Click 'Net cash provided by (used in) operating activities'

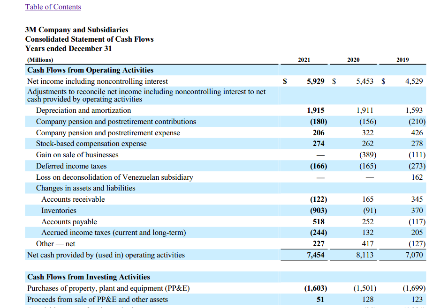106,255
